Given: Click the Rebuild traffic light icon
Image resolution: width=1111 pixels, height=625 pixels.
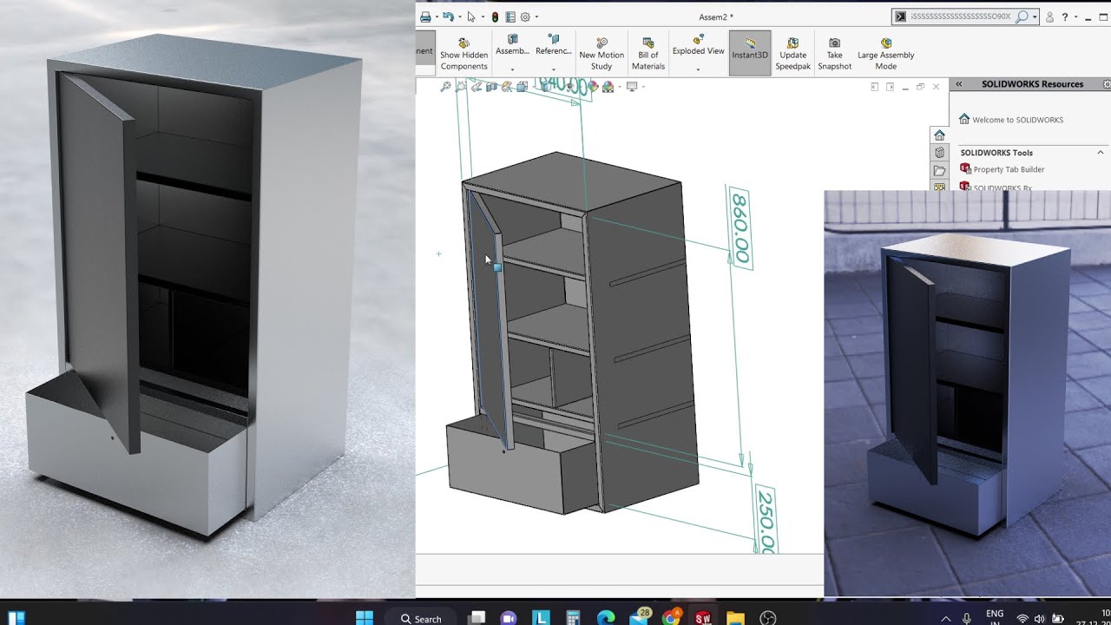Looking at the screenshot, I should coord(495,16).
